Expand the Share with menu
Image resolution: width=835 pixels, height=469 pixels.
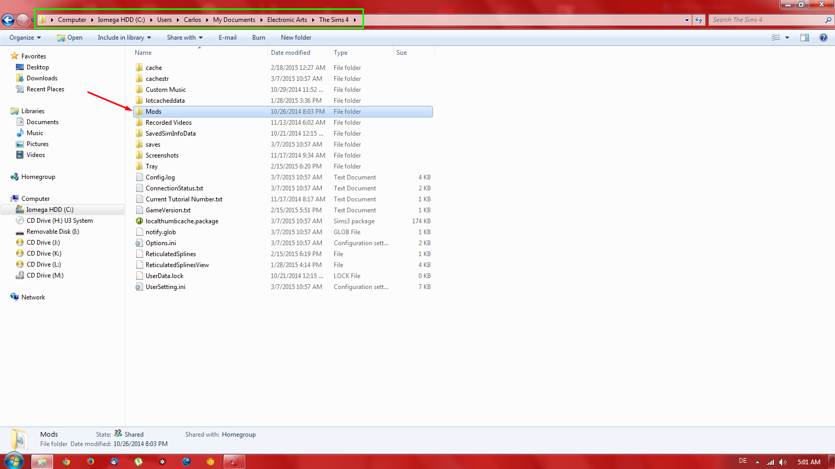pyautogui.click(x=184, y=38)
